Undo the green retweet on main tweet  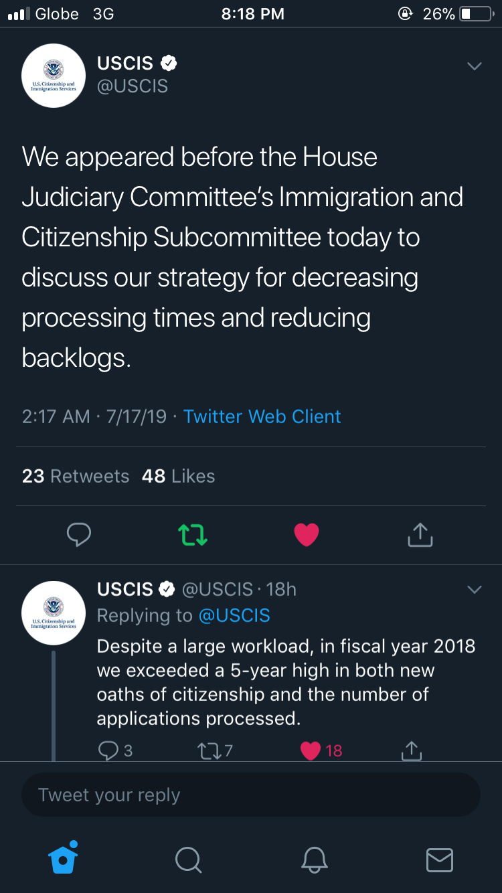[193, 534]
